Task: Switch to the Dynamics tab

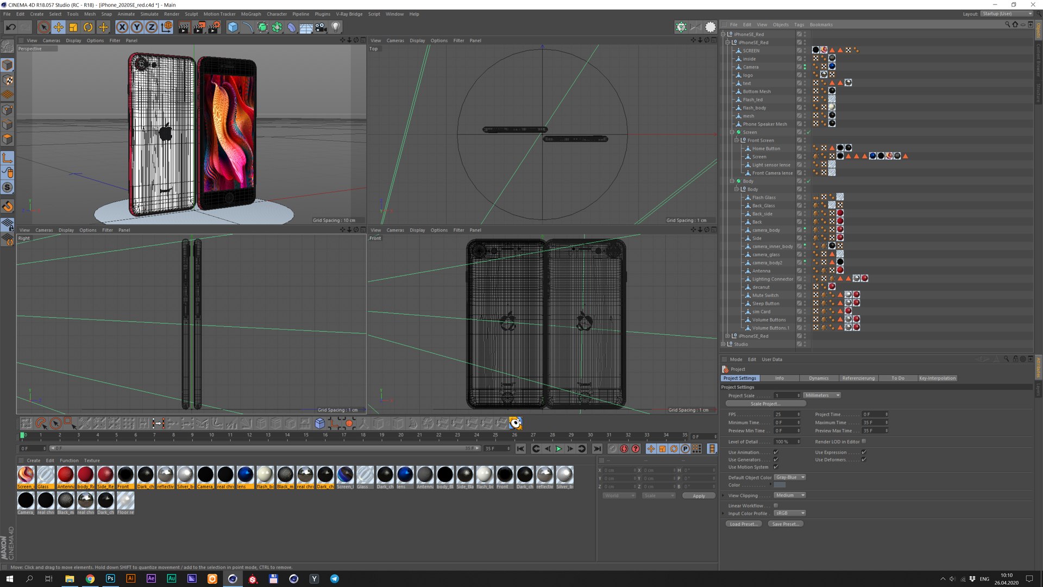Action: pos(819,378)
